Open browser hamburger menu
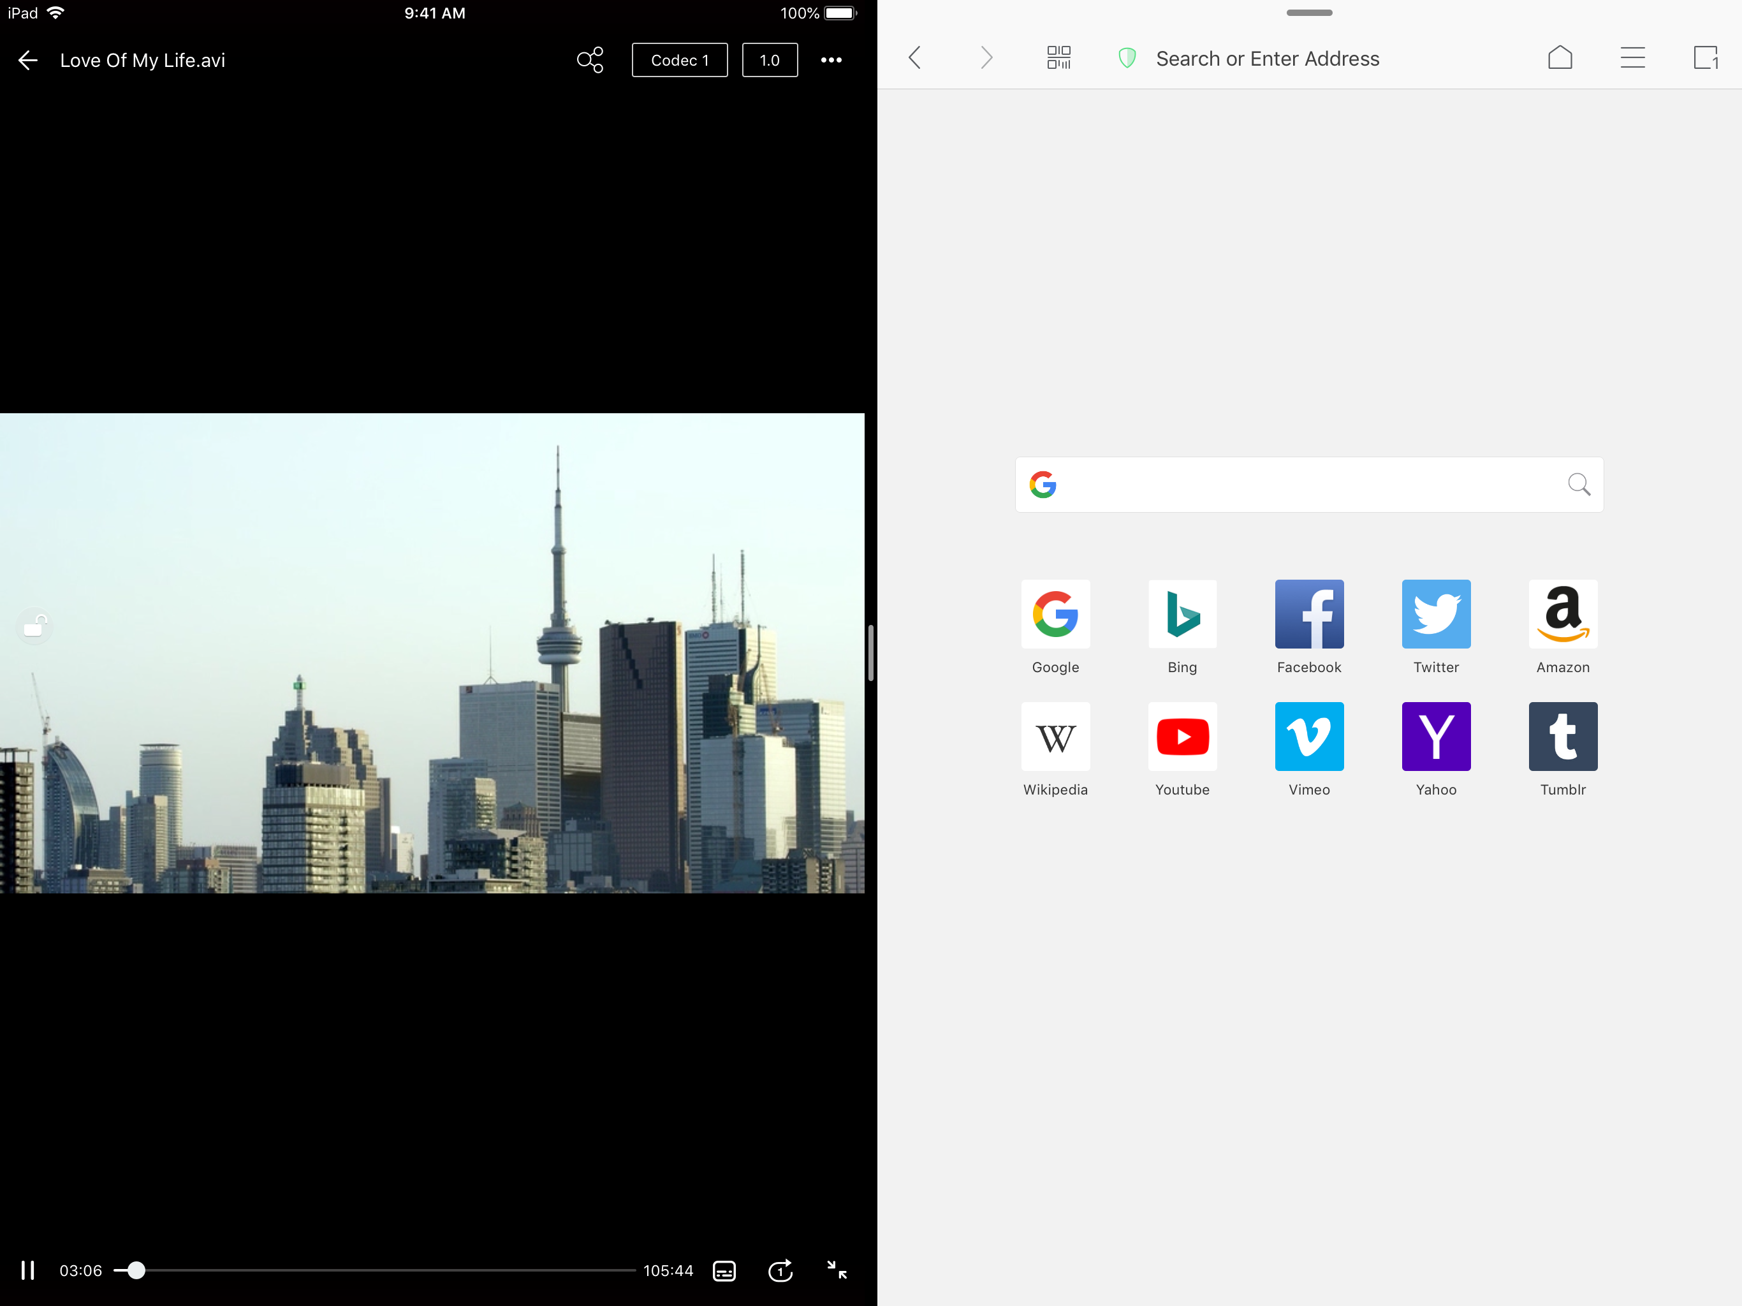Viewport: 1742px width, 1306px height. 1632,57
